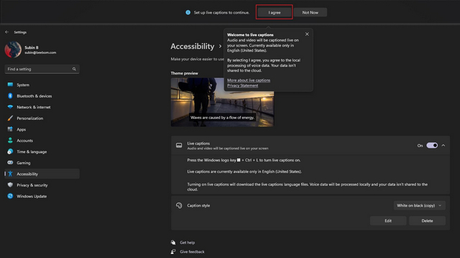This screenshot has height=258, width=460.
Task: Click the Network wifi icon
Action: (x=10, y=107)
